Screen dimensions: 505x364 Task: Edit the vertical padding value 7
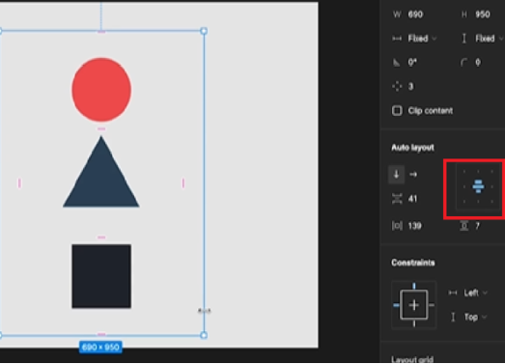(478, 226)
